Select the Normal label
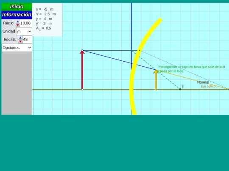This screenshot has width=229, height=171. tap(203, 82)
